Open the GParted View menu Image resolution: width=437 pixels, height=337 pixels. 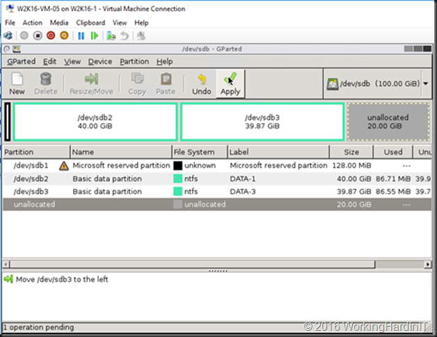pos(72,61)
